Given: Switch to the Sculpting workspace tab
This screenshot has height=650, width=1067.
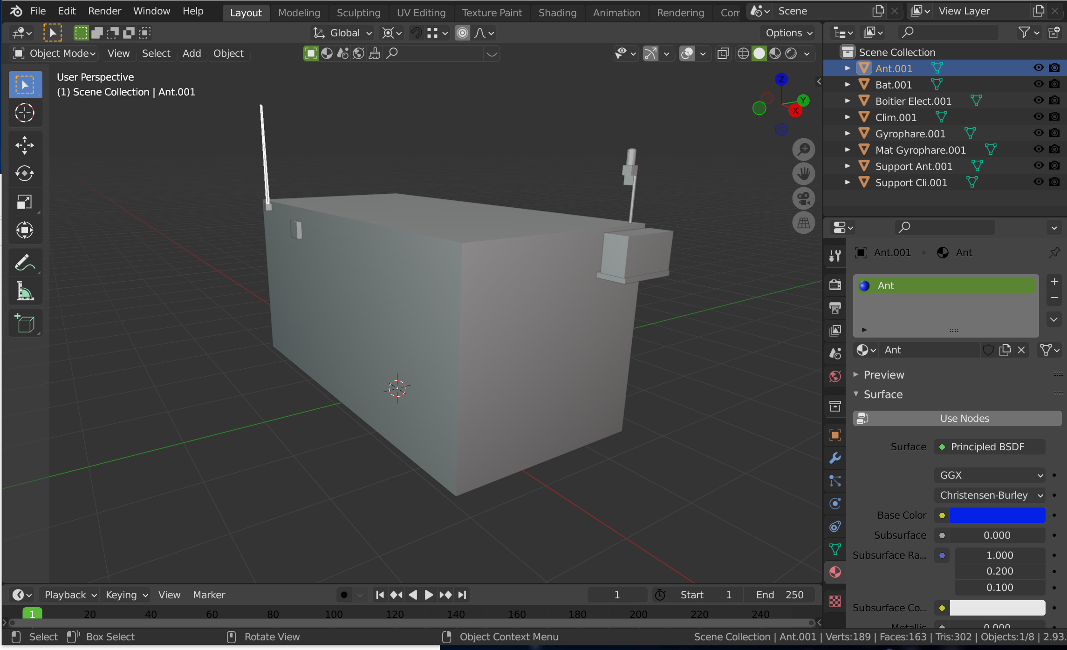Looking at the screenshot, I should click(358, 13).
